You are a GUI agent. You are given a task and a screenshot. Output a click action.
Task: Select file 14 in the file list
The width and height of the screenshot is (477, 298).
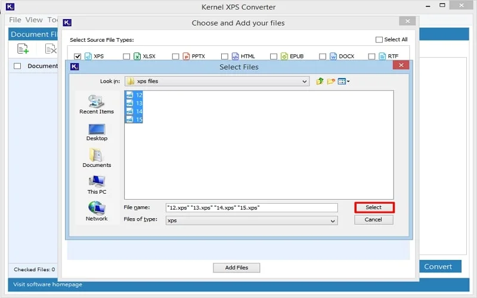[134, 111]
